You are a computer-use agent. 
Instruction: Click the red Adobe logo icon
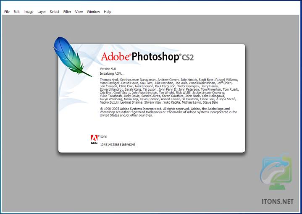click(x=94, y=140)
